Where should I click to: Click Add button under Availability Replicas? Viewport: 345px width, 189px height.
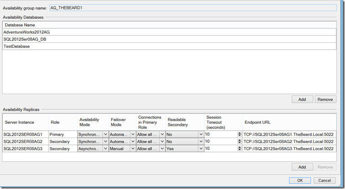[x=302, y=167]
